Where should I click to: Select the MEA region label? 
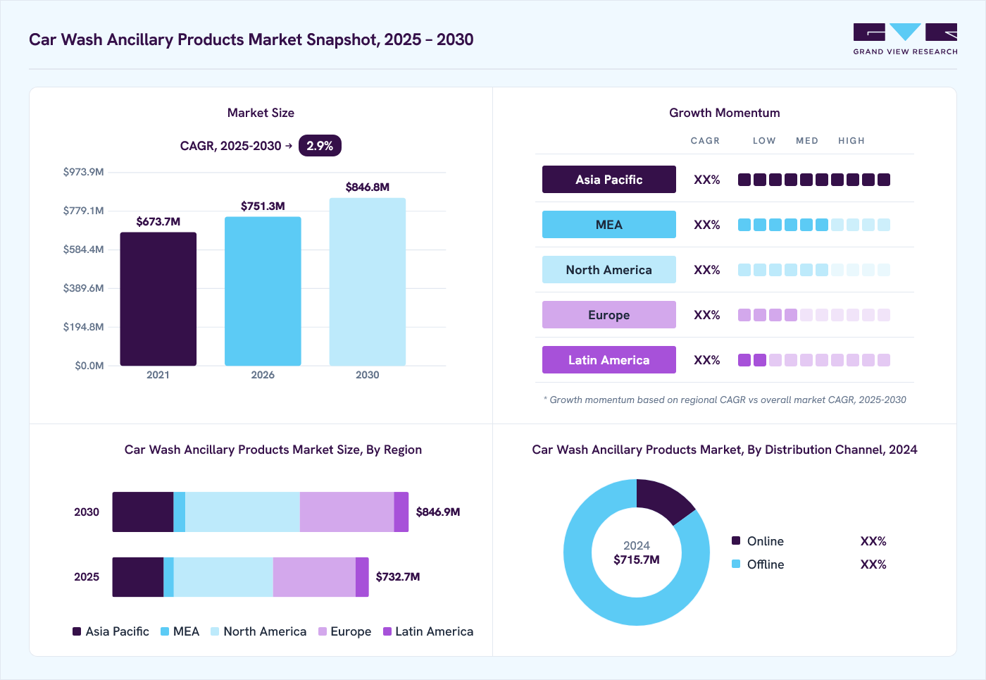(x=609, y=225)
